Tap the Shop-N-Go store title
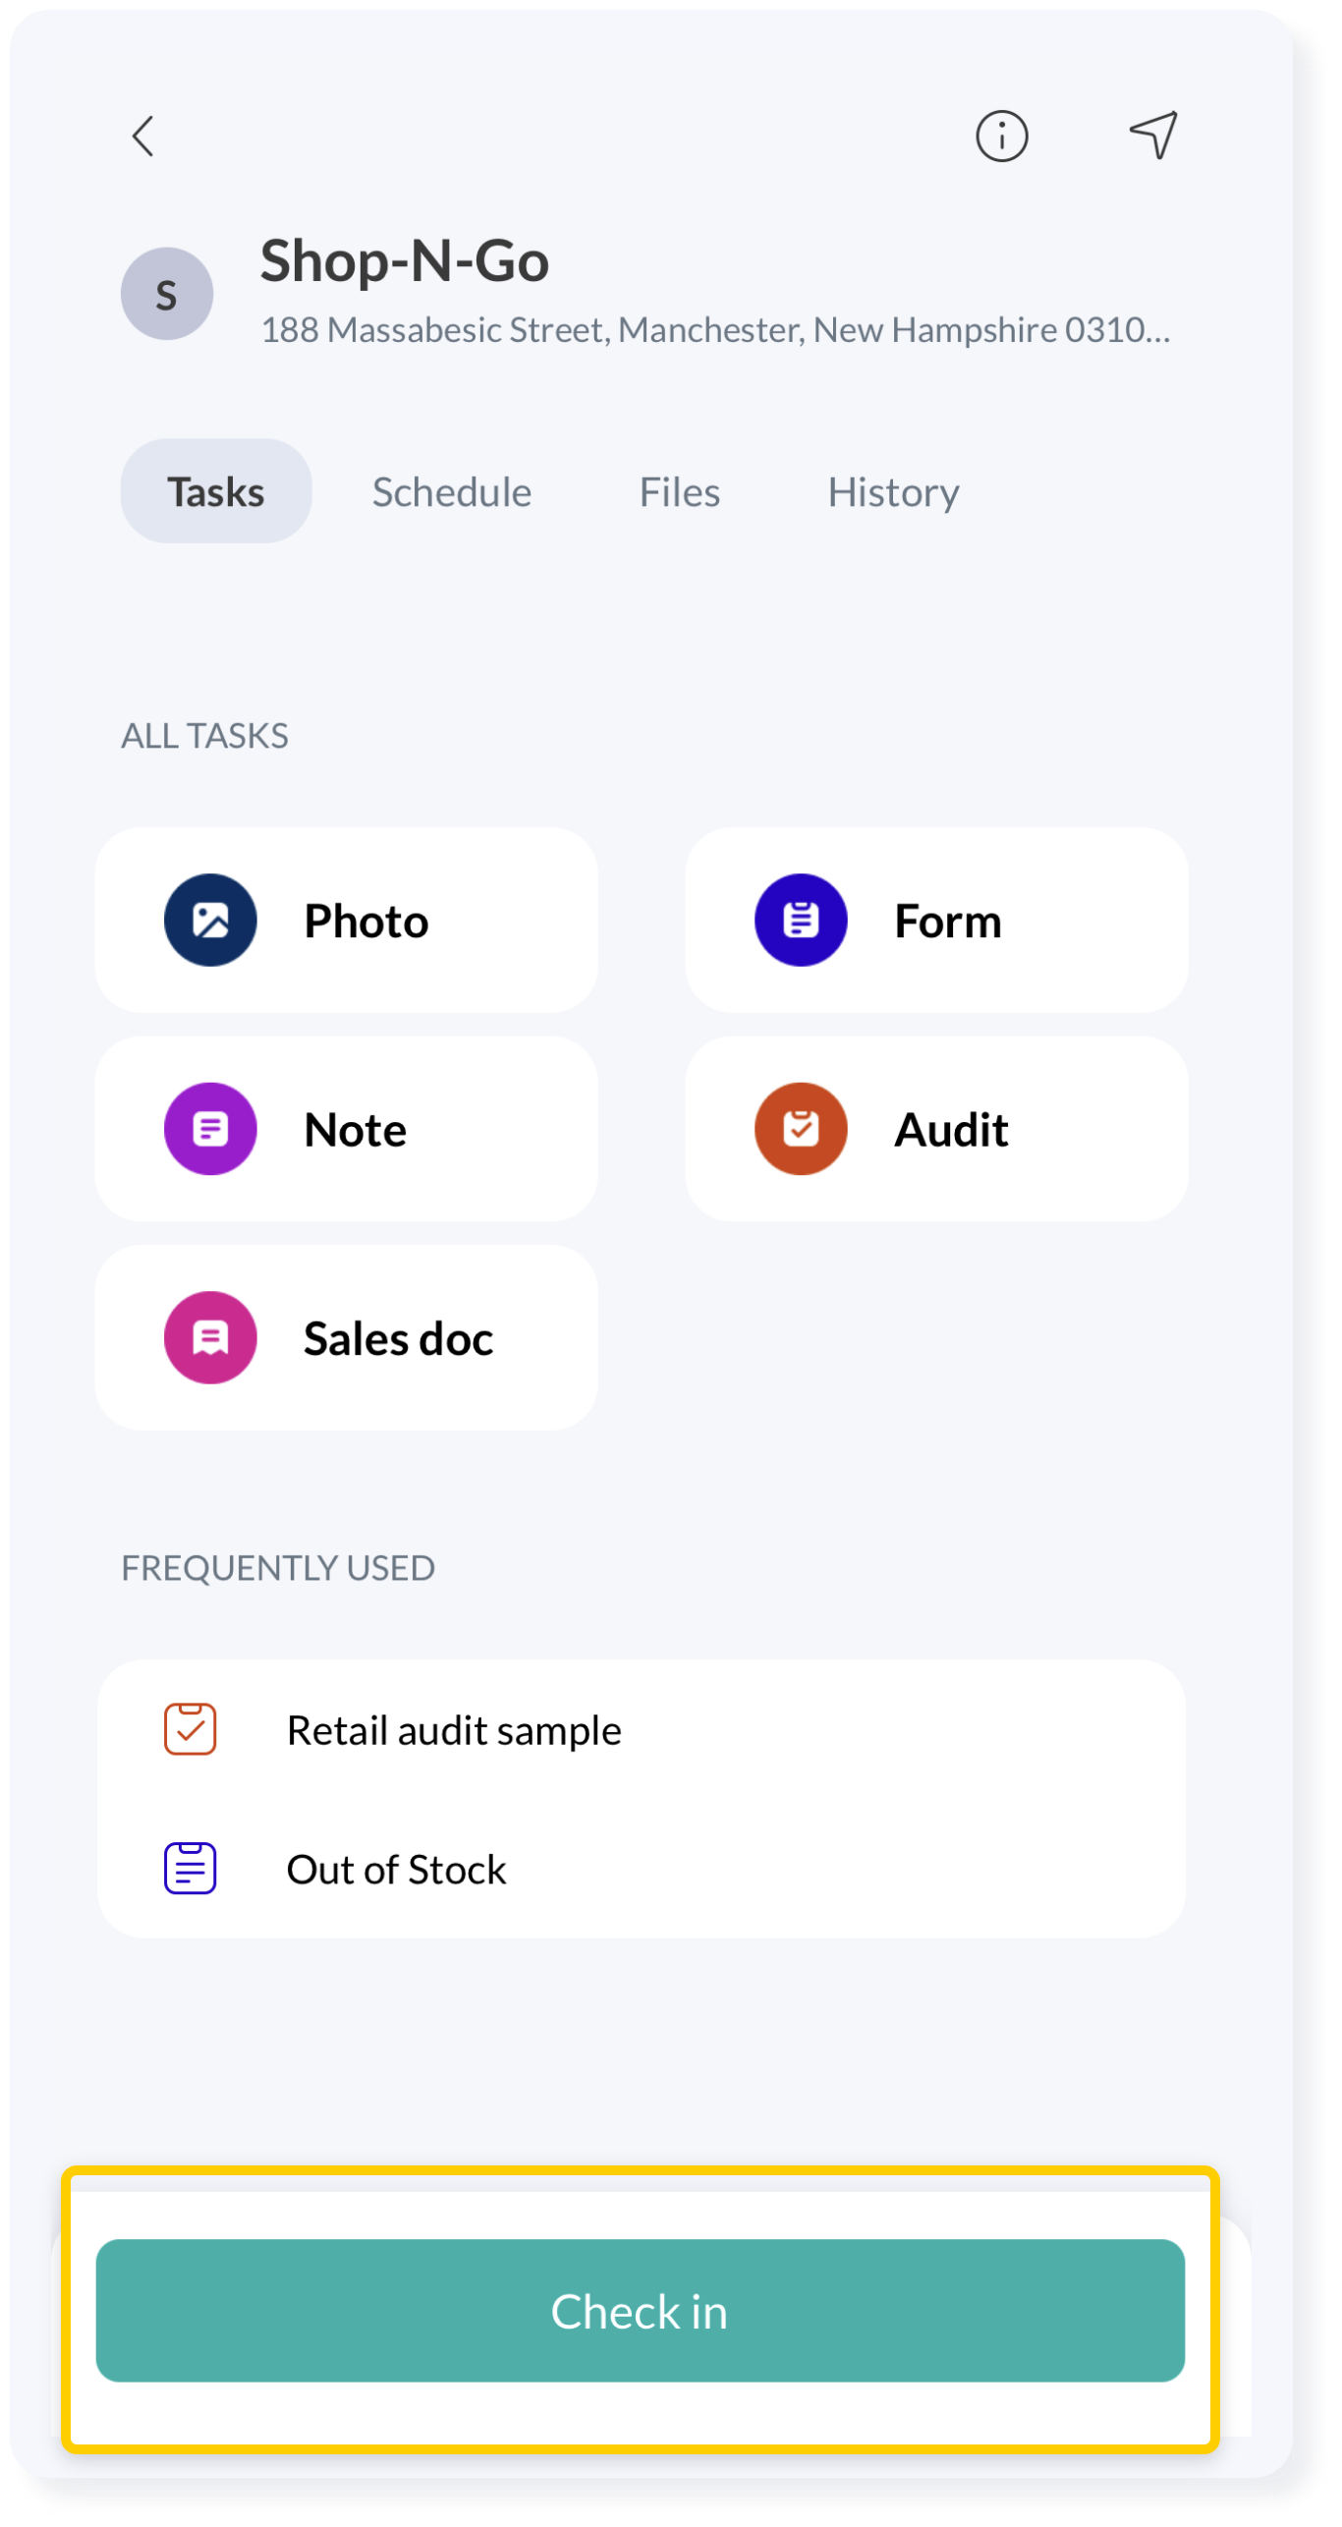Screen dimensions: 1342x2527 (405, 261)
